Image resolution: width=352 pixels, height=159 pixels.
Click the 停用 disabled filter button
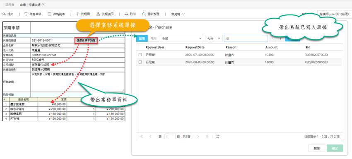click(153, 39)
